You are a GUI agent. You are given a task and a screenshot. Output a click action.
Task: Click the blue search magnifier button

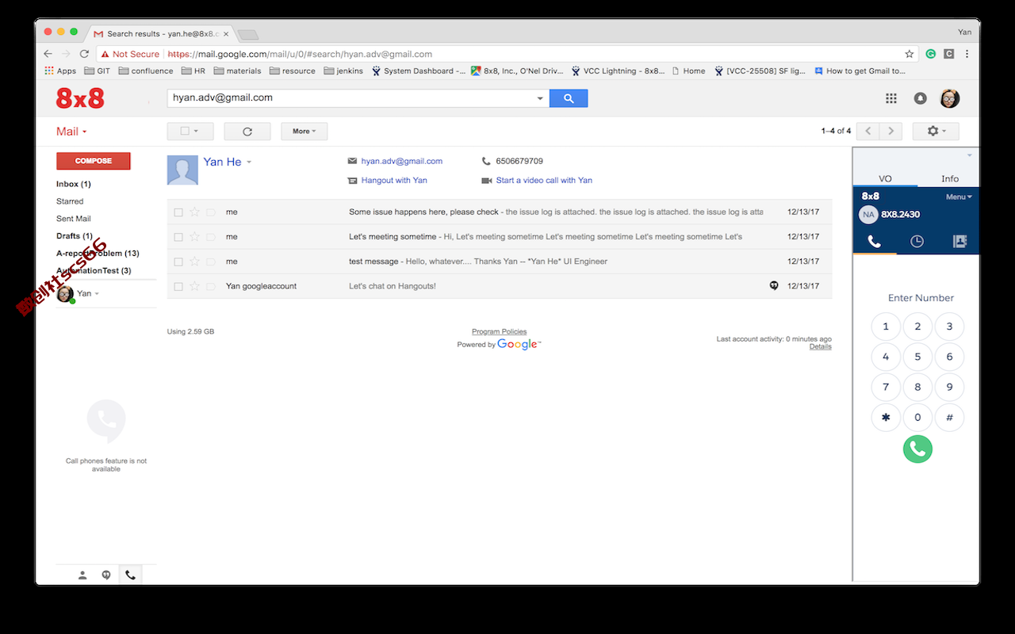click(x=569, y=98)
